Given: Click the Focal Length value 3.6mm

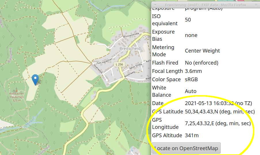Looking at the screenshot, I should (193, 71).
